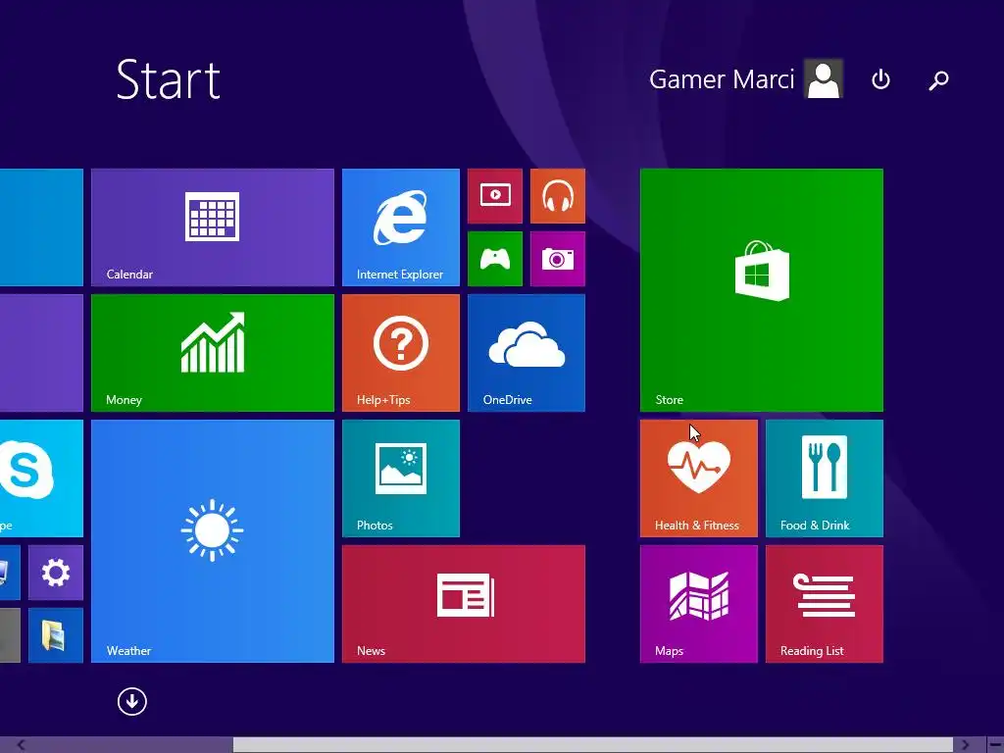Show all apps with down arrow

pos(132,701)
